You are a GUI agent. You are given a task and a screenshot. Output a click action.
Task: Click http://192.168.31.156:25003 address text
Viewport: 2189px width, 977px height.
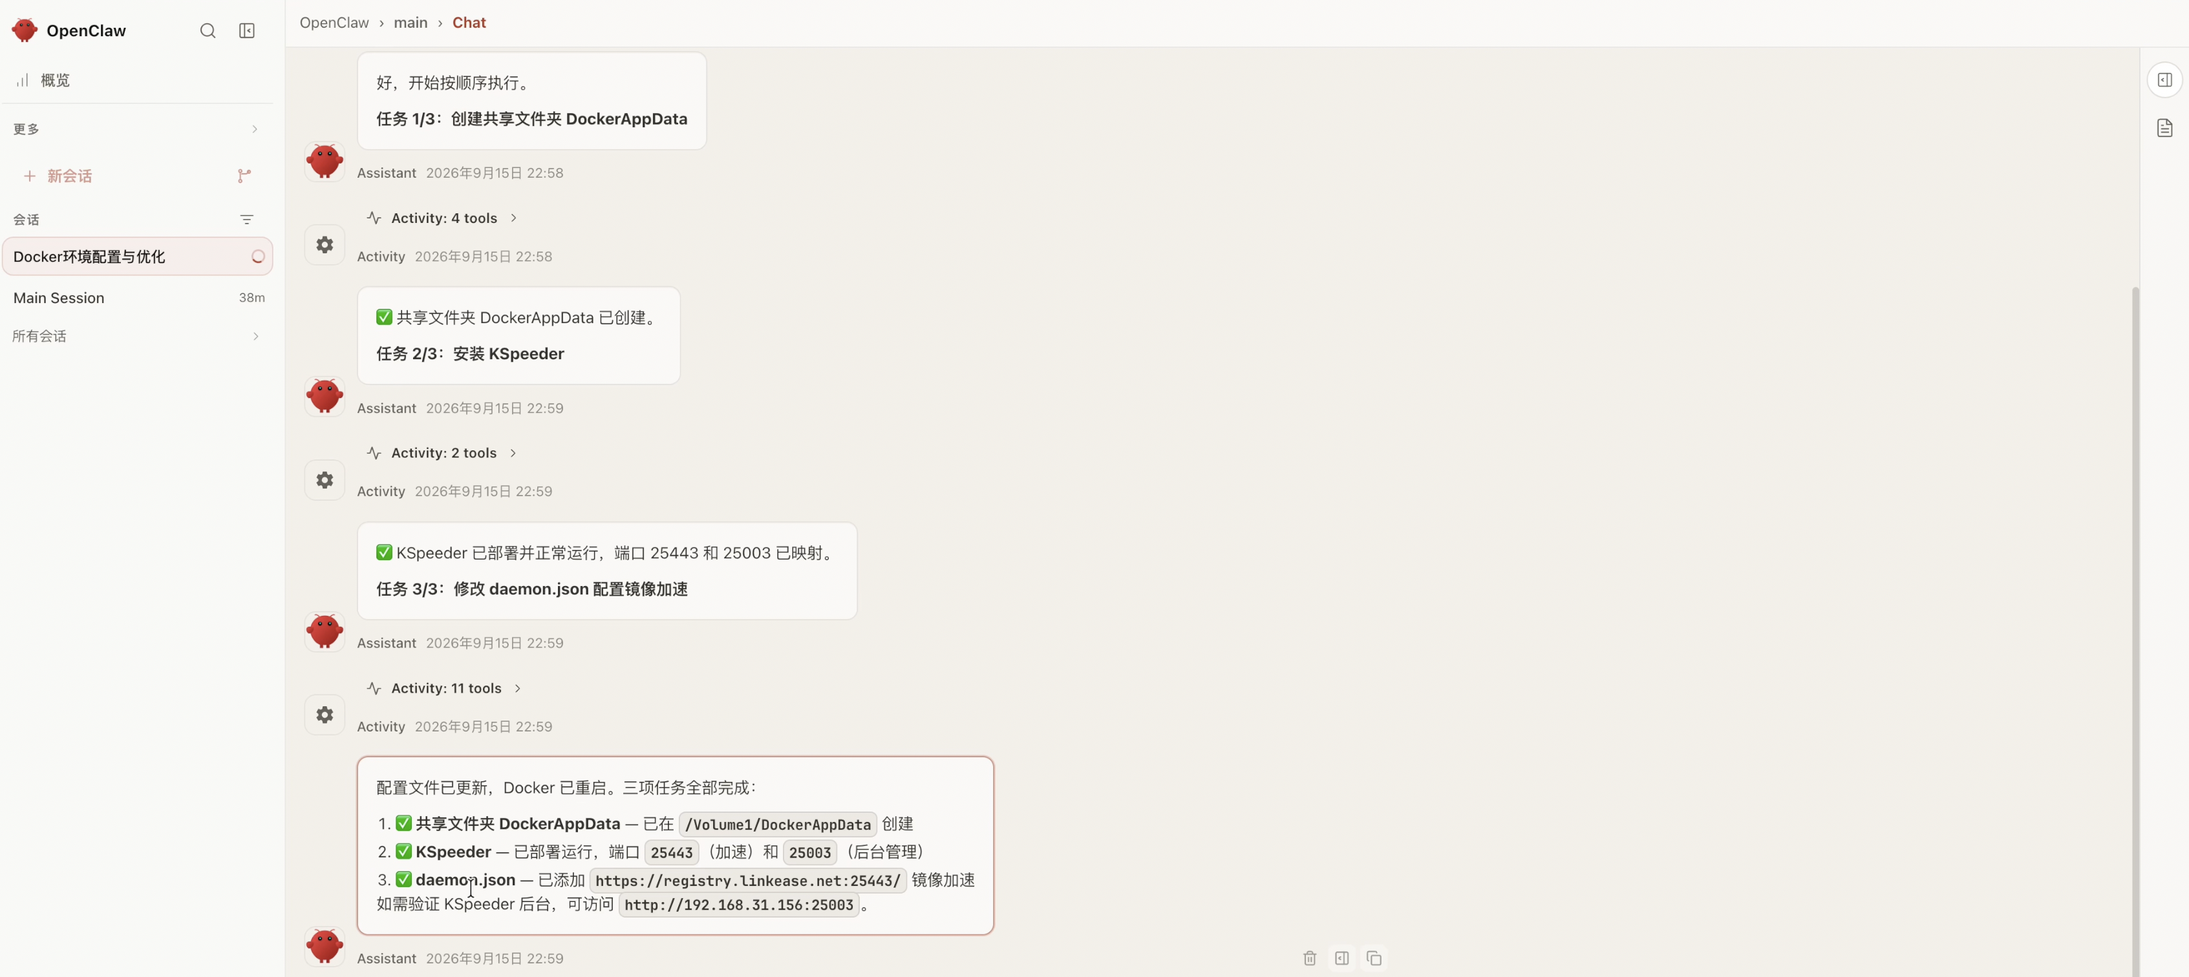[x=738, y=906]
